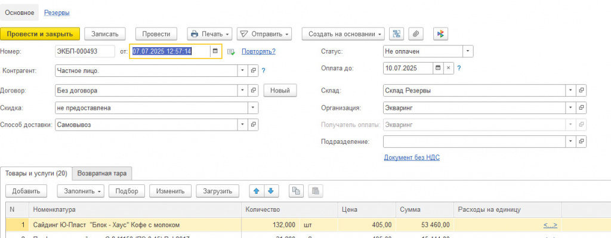Click price cell 405,00
The width and height of the screenshot is (611, 238).
coord(367,225)
